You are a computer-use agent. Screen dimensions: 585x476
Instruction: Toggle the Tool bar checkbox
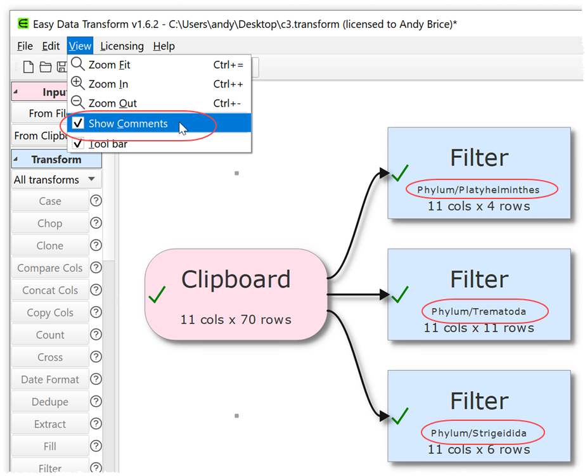pyautogui.click(x=78, y=144)
